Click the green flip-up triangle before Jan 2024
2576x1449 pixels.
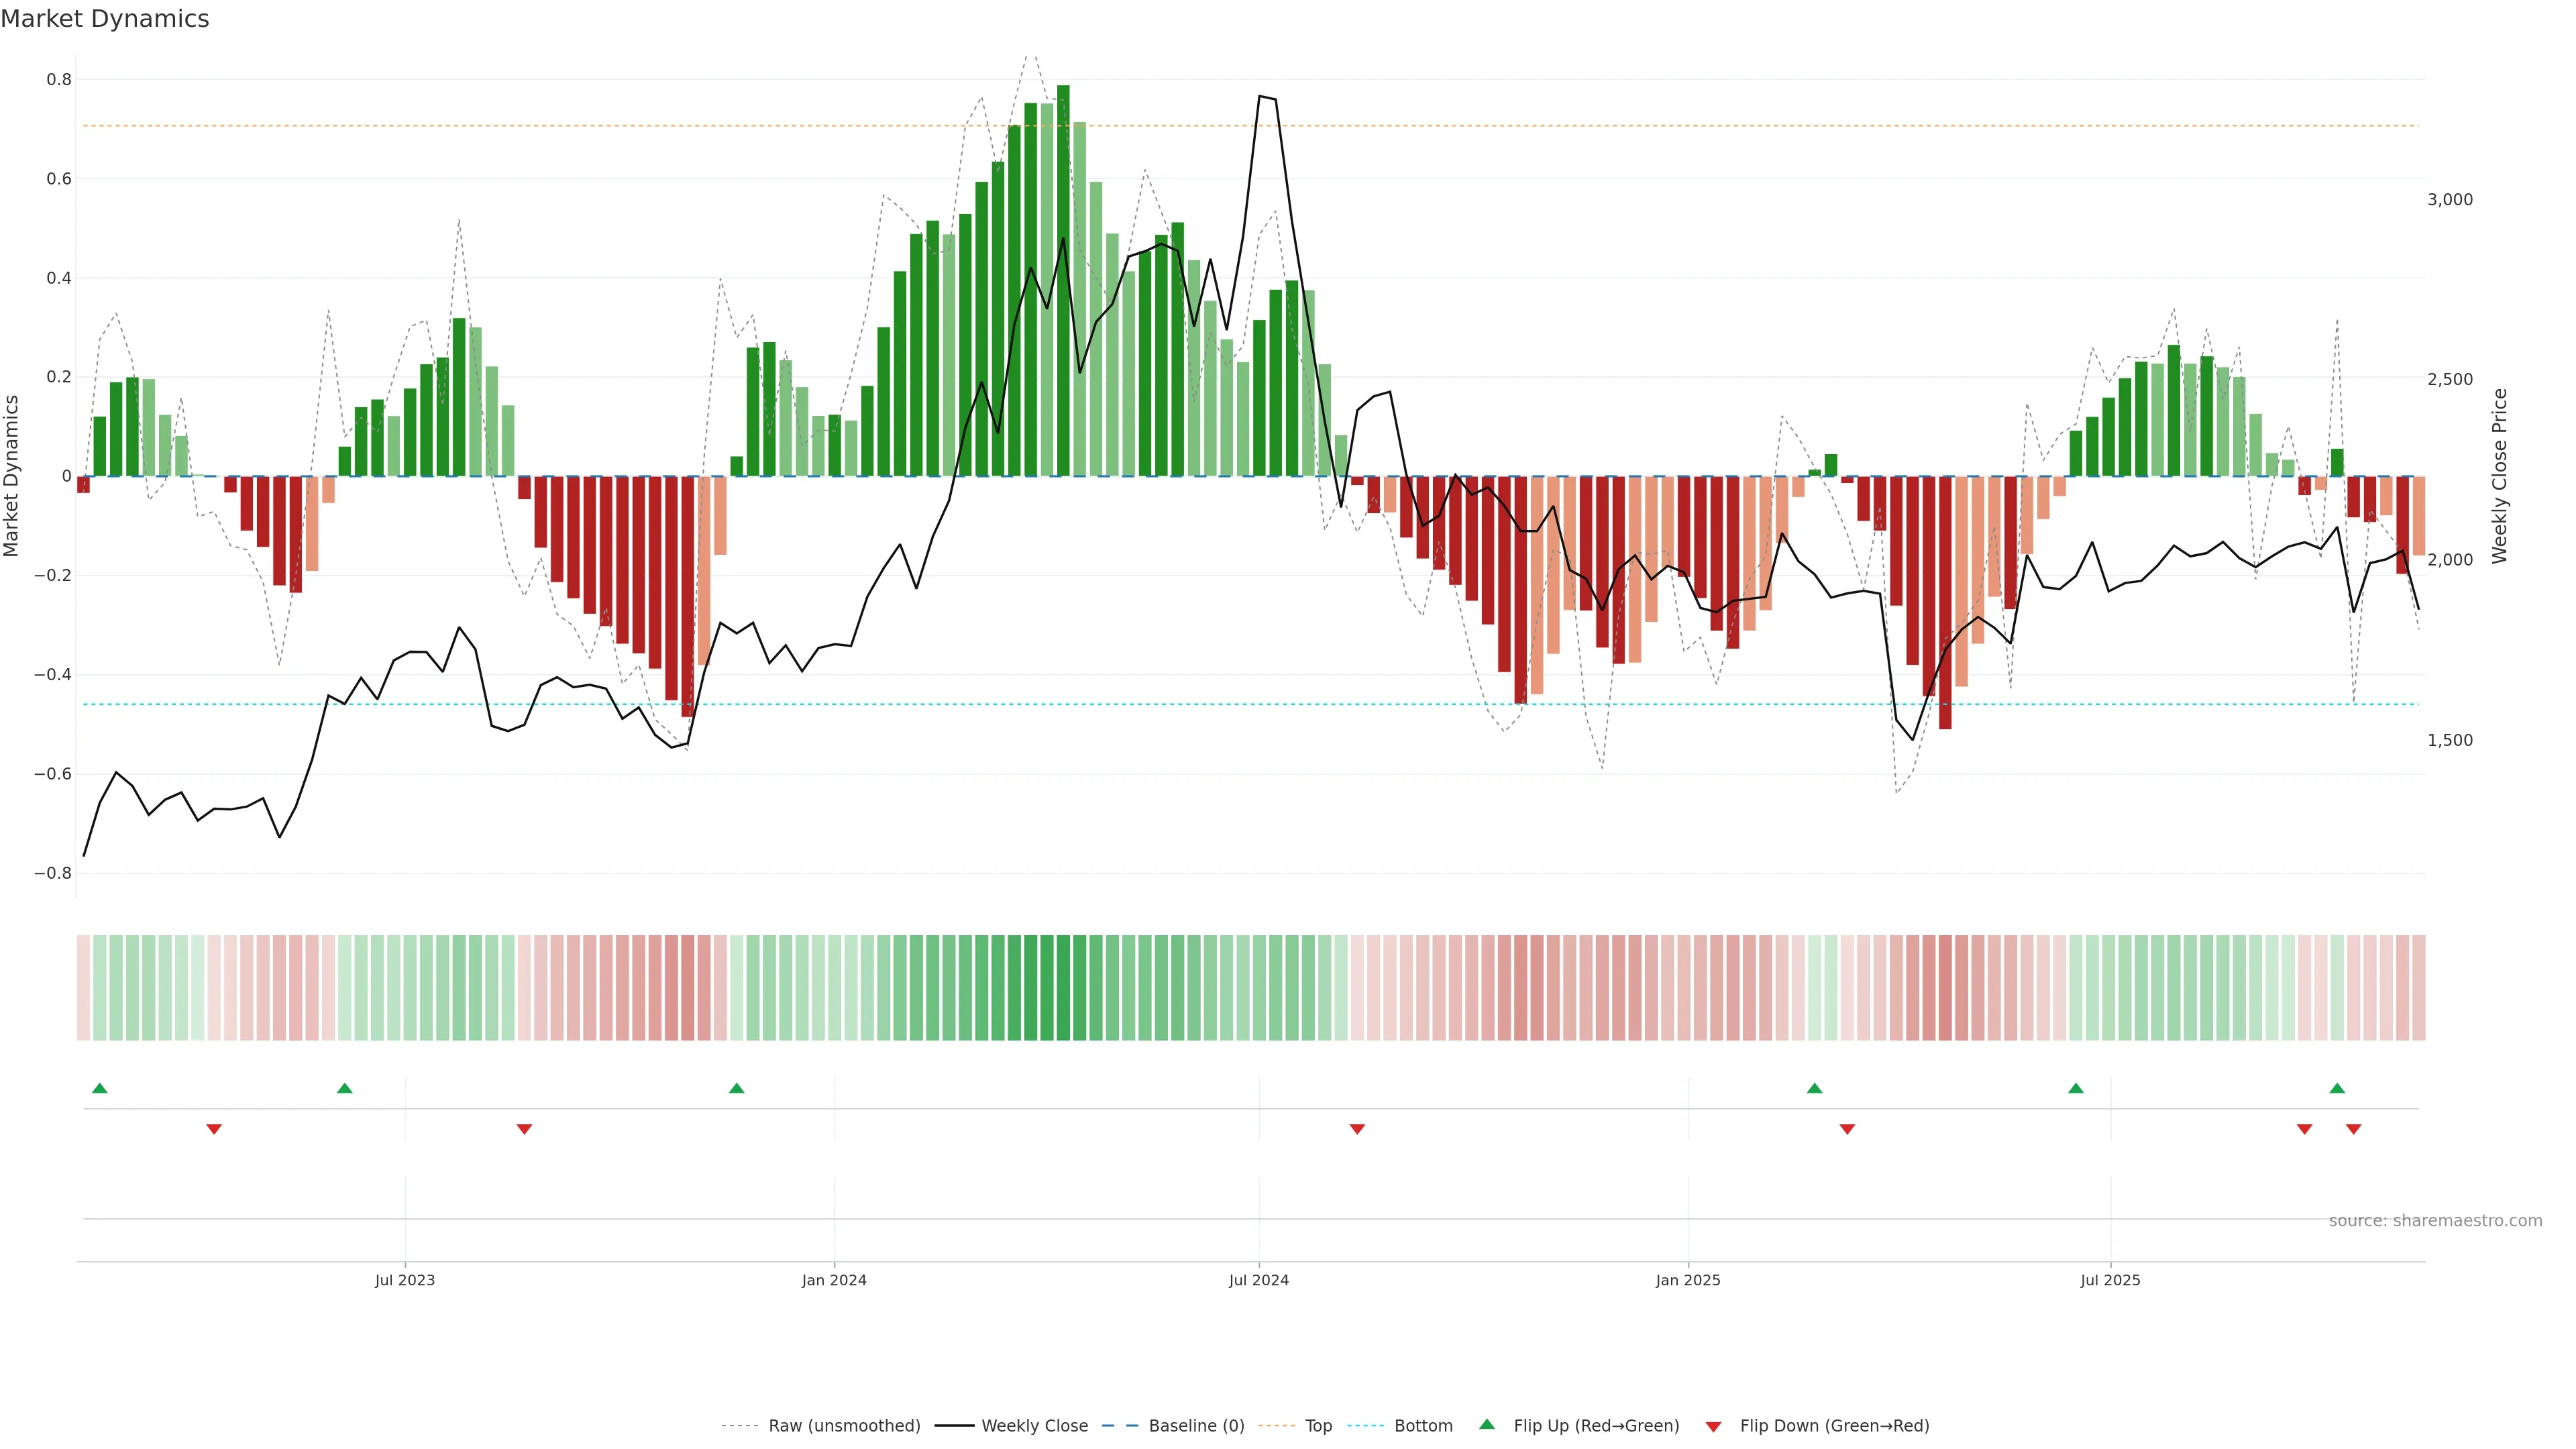[737, 1088]
